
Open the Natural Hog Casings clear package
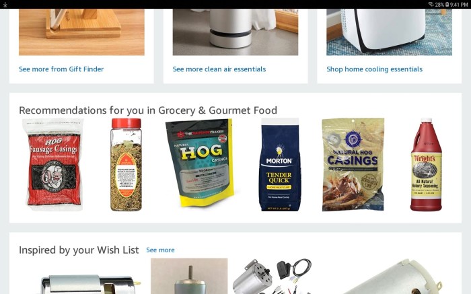353,165
